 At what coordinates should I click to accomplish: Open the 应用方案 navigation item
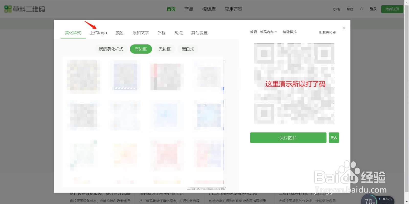(233, 9)
